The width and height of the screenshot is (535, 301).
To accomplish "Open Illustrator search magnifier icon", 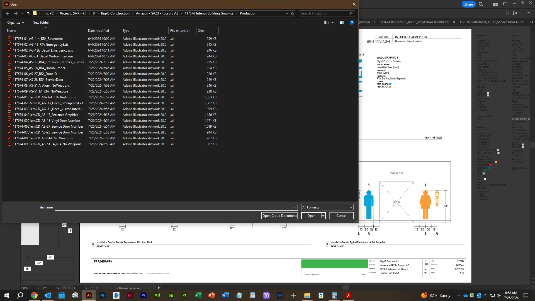I will point(481,4).
